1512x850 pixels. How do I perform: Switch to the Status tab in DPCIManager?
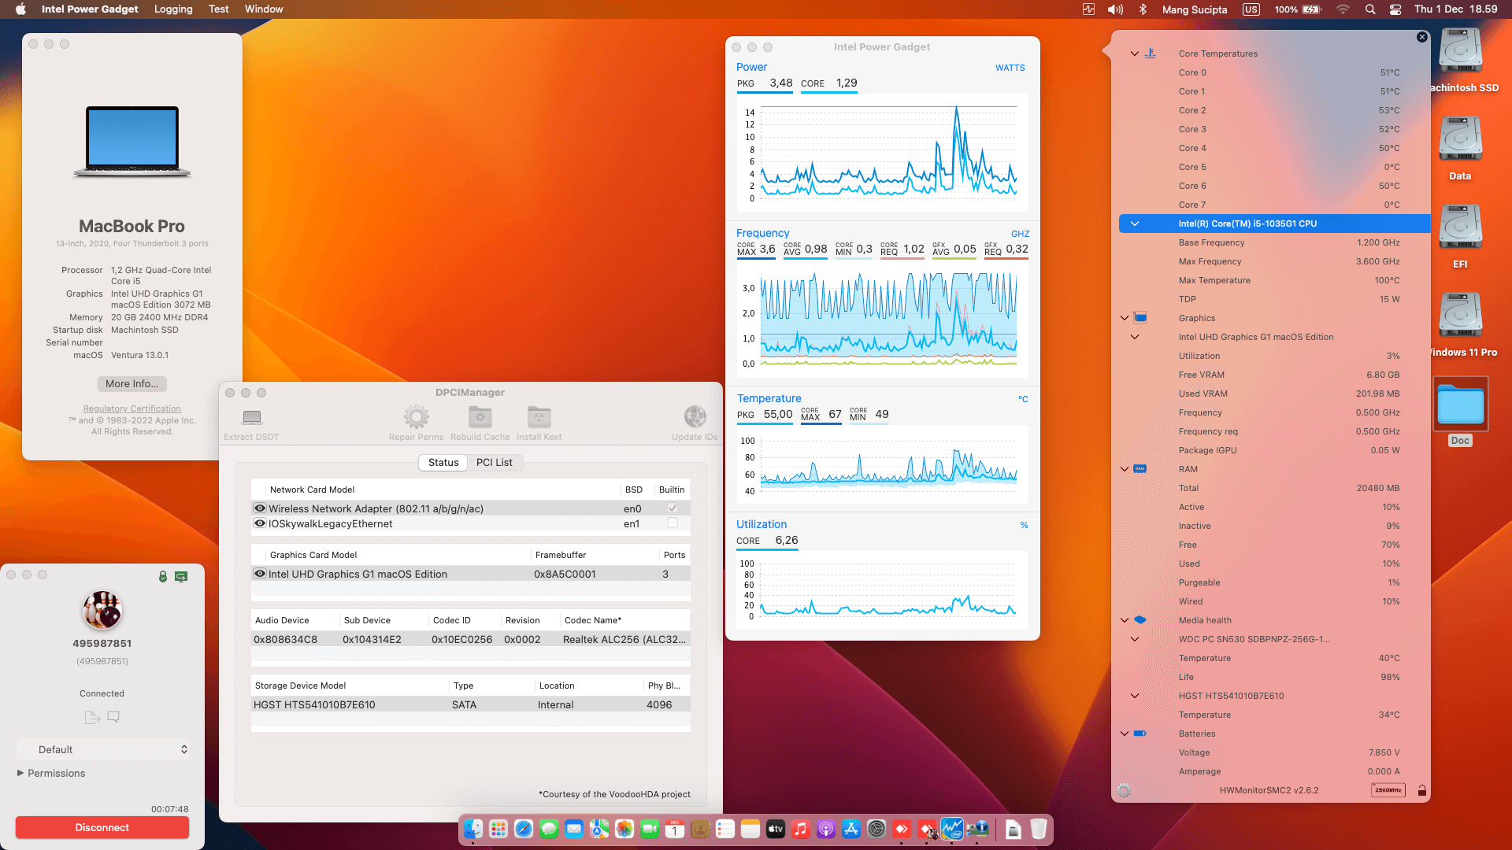pos(443,462)
